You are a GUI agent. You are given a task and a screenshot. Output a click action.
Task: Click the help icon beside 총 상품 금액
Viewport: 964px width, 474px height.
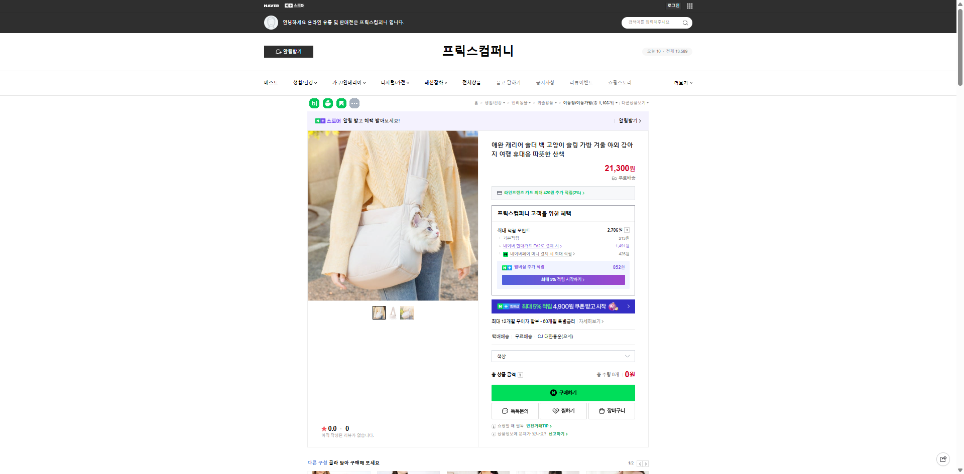[521, 374]
